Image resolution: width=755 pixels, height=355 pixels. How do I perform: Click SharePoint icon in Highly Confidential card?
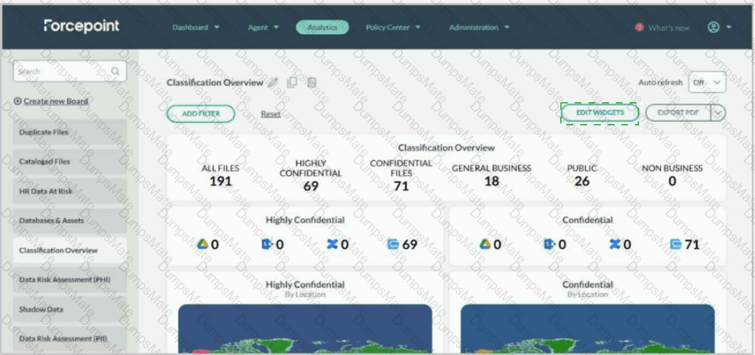(x=267, y=245)
